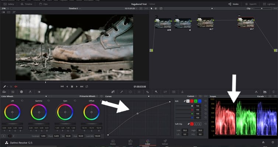Click the home icon at bottom right
Viewport: 278px width, 147px height.
[x=263, y=142]
